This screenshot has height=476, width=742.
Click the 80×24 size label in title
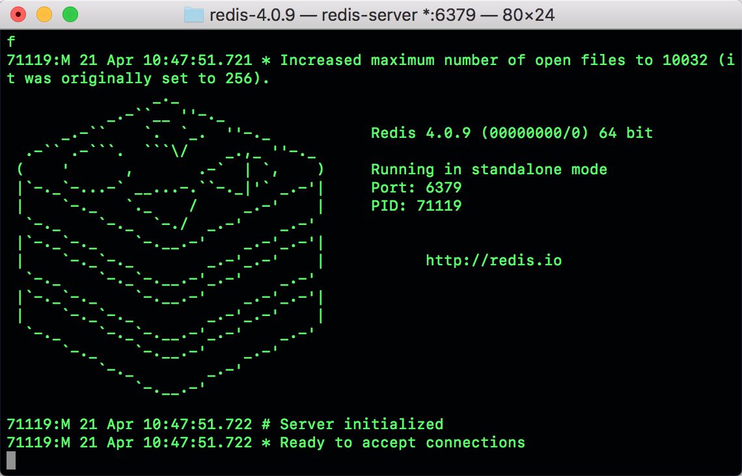528,14
